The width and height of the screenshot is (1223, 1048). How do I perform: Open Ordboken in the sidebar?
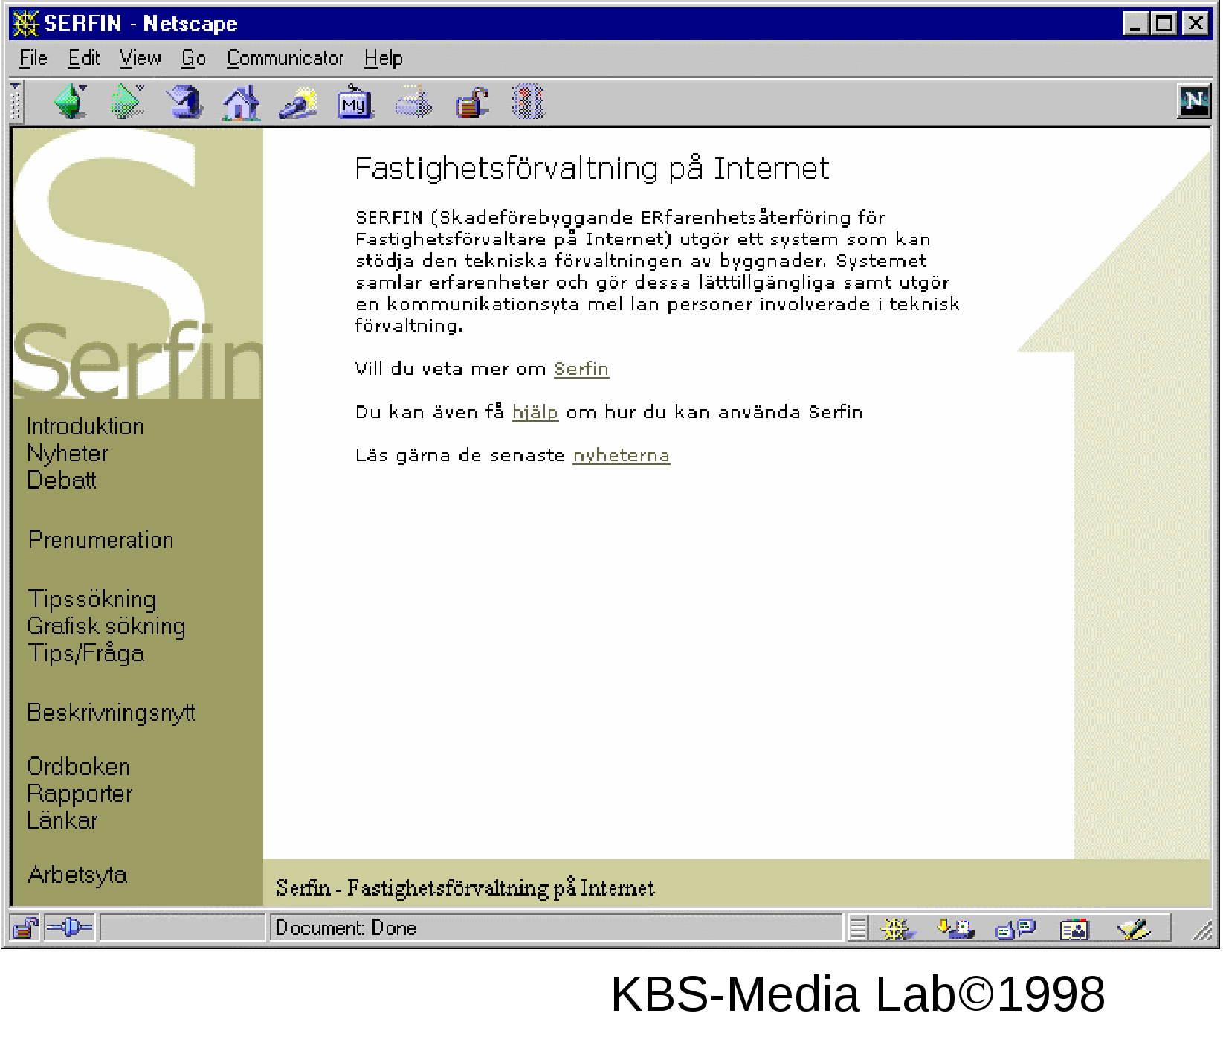79,766
